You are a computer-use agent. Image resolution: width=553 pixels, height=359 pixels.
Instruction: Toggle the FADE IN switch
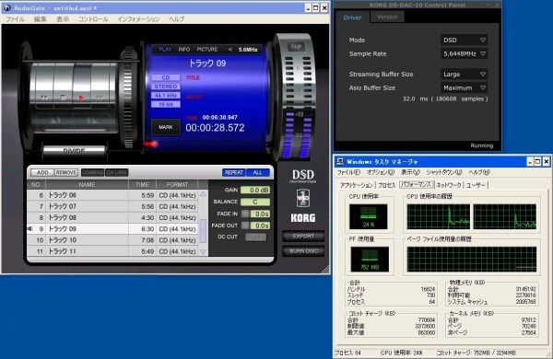click(x=245, y=214)
